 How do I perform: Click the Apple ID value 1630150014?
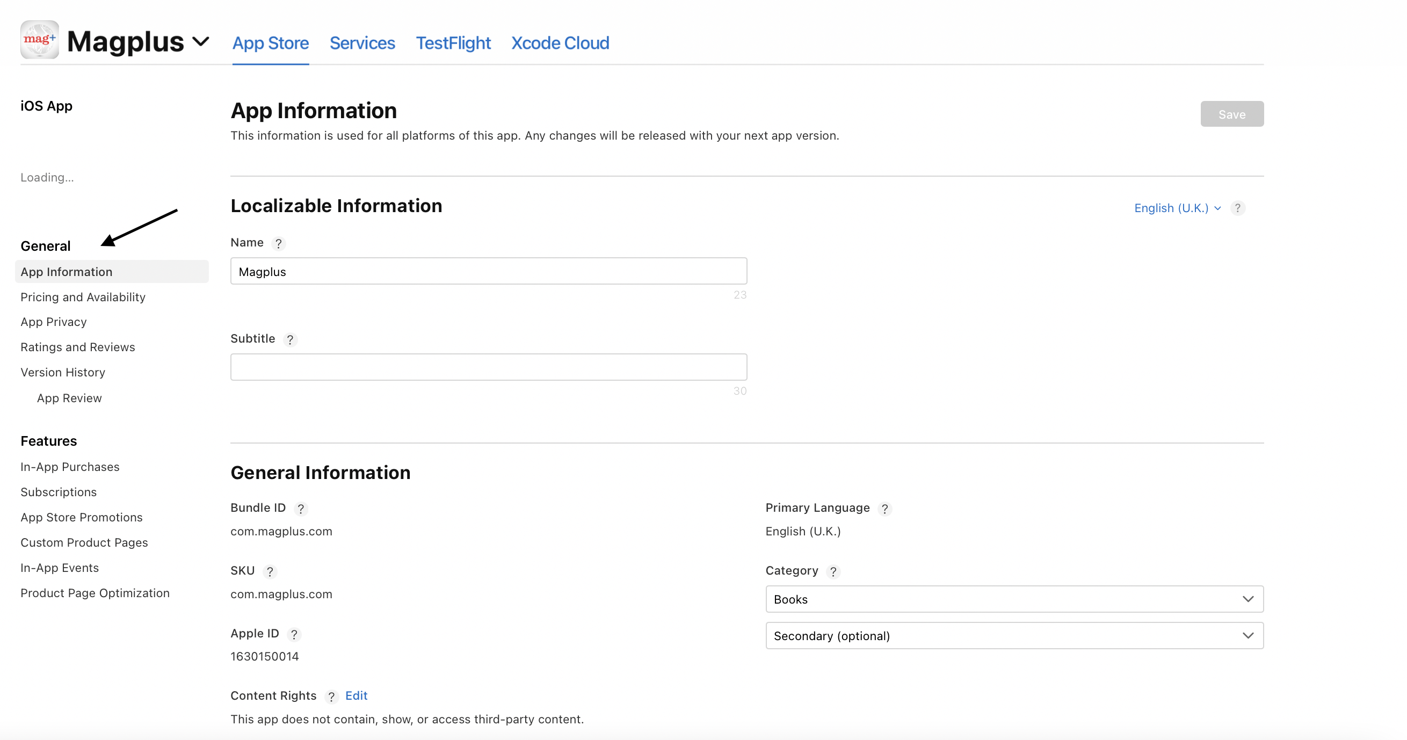click(264, 656)
